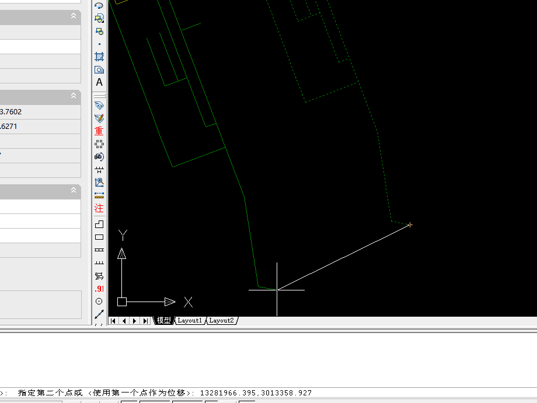Click the insert block icon
Screen dimensions: 537x403
click(x=99, y=18)
